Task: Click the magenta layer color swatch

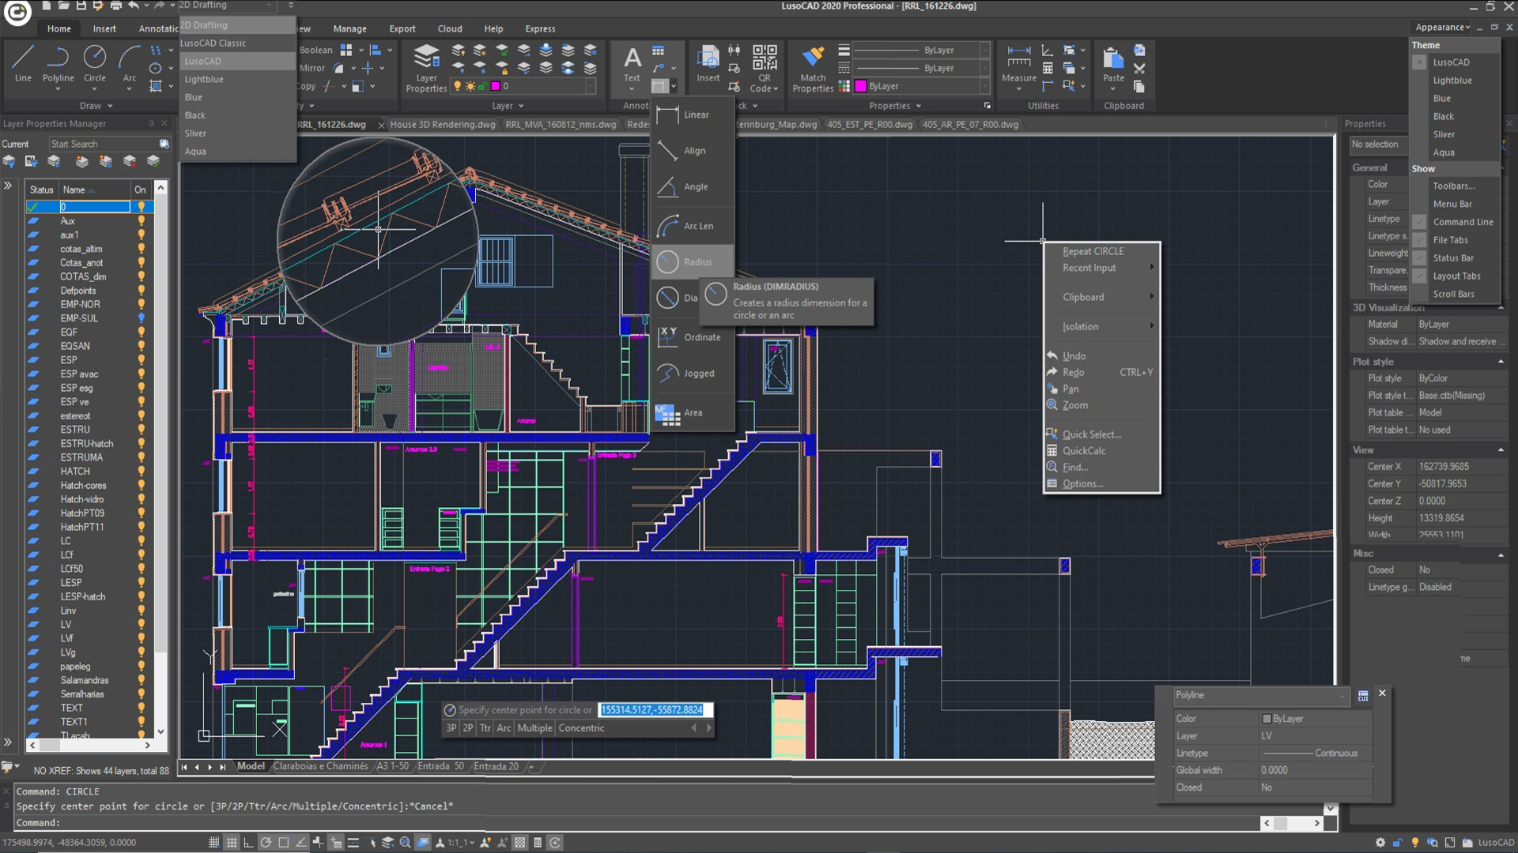Action: tap(496, 86)
